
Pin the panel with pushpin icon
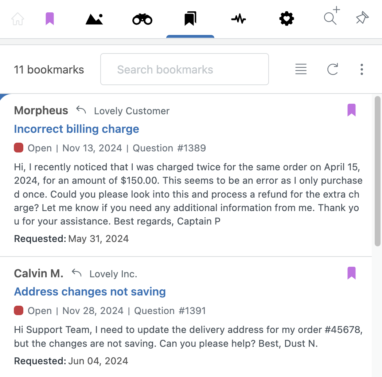coord(362,17)
